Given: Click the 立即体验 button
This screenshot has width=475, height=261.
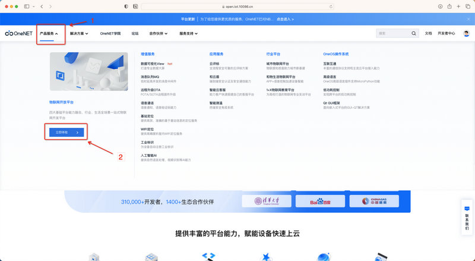Looking at the screenshot, I should pos(66,133).
